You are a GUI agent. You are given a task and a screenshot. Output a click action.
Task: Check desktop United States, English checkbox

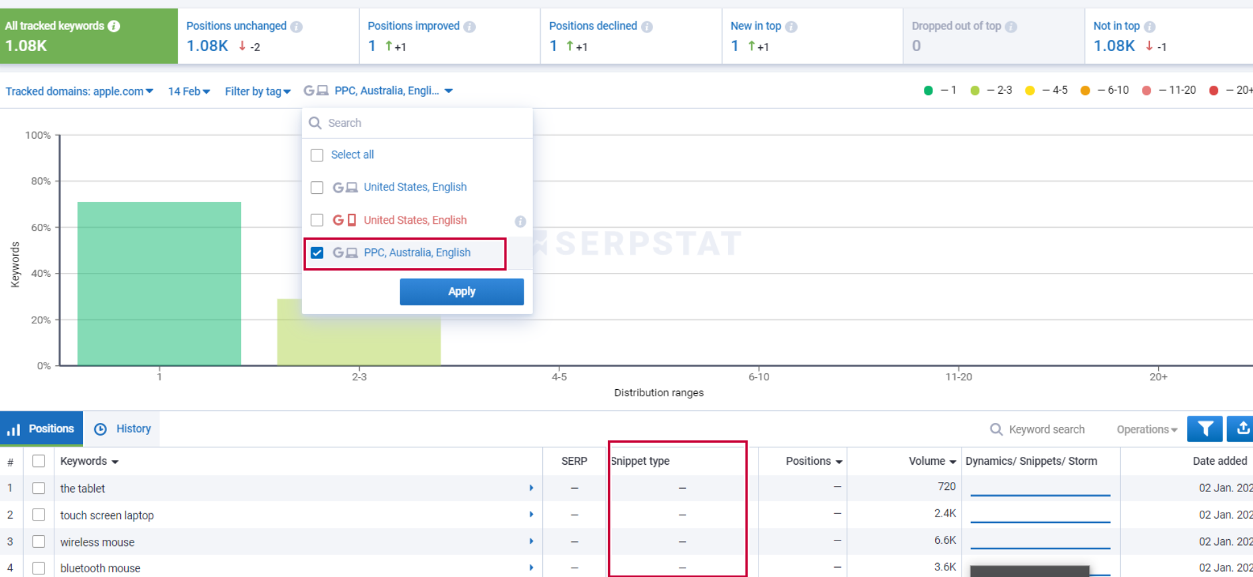317,187
